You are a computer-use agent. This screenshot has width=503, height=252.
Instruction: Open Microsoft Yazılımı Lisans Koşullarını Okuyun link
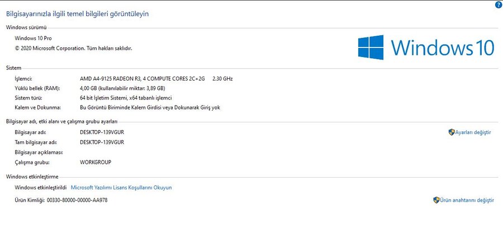coord(121,188)
